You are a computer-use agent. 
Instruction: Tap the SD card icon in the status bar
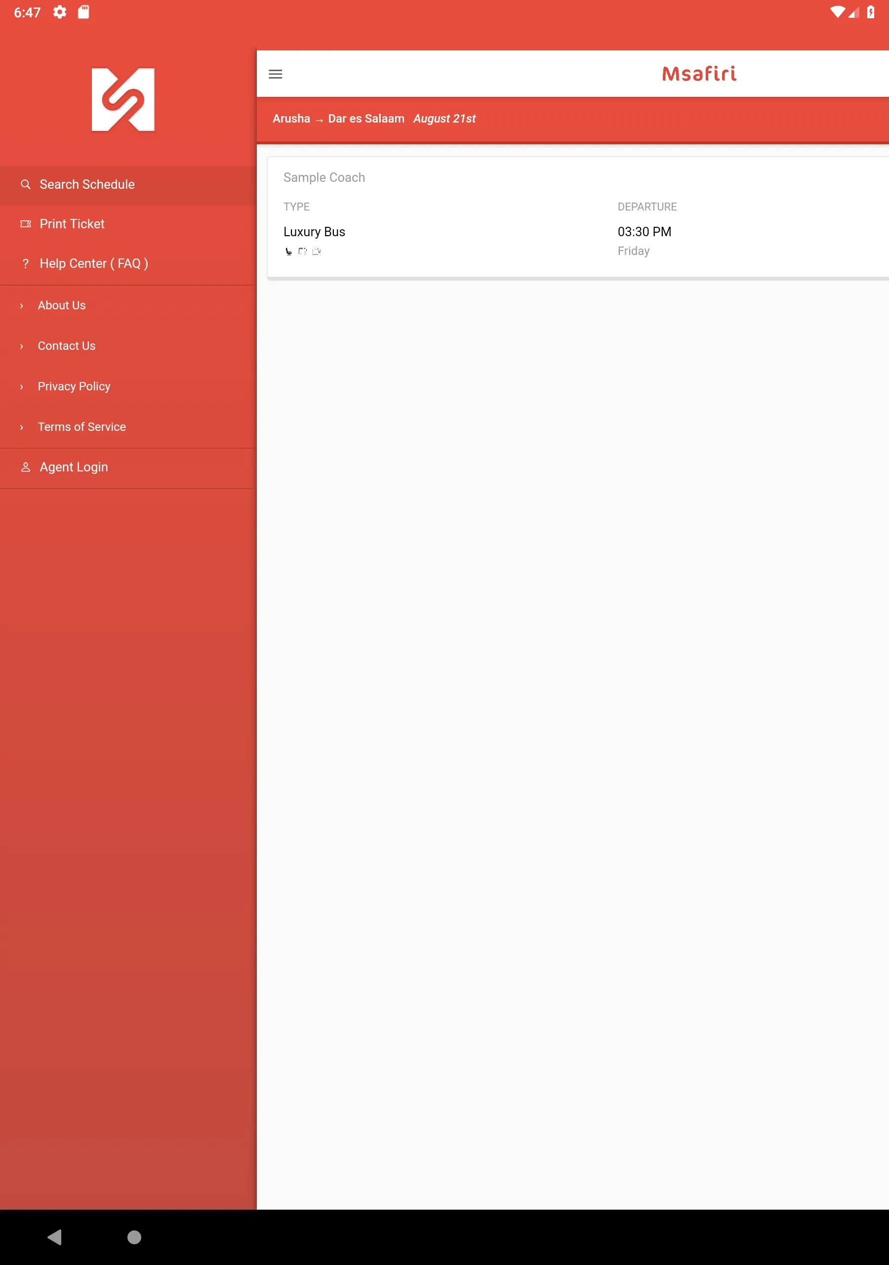click(84, 12)
